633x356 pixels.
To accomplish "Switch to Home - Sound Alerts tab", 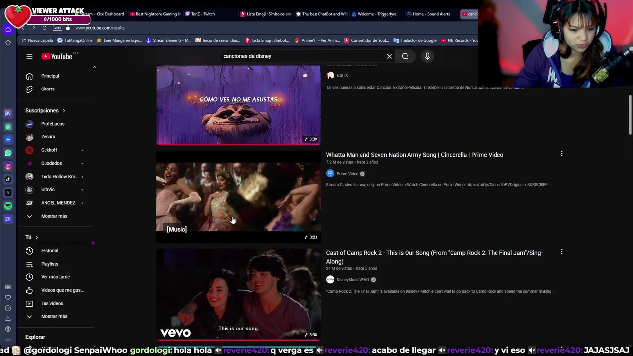I will (x=428, y=14).
